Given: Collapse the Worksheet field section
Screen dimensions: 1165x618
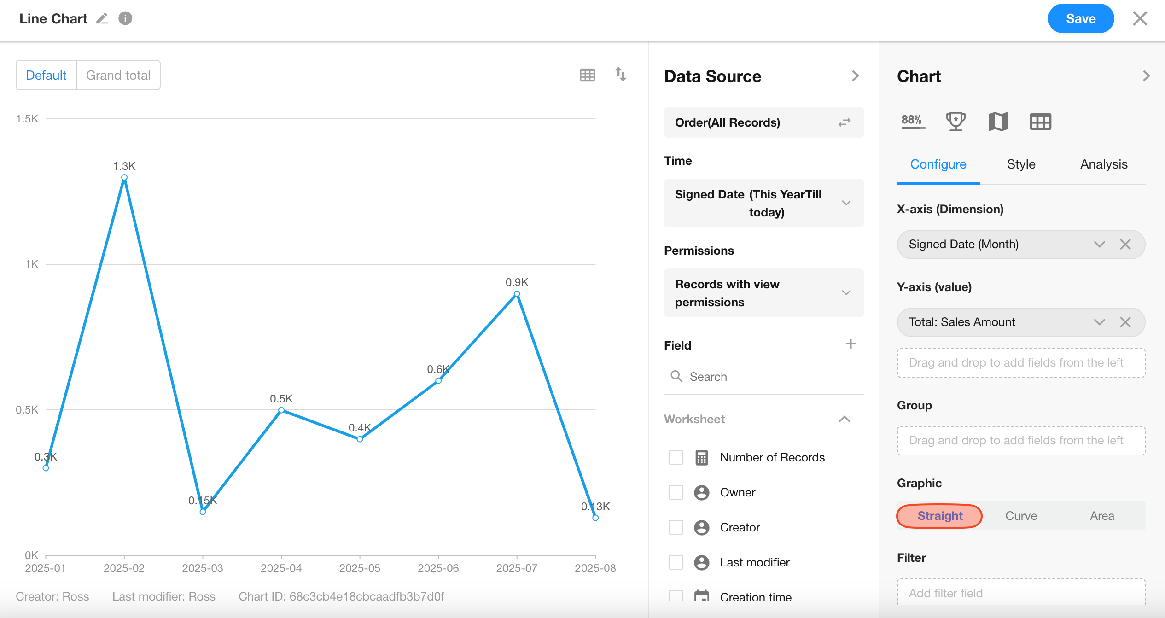Looking at the screenshot, I should (844, 419).
